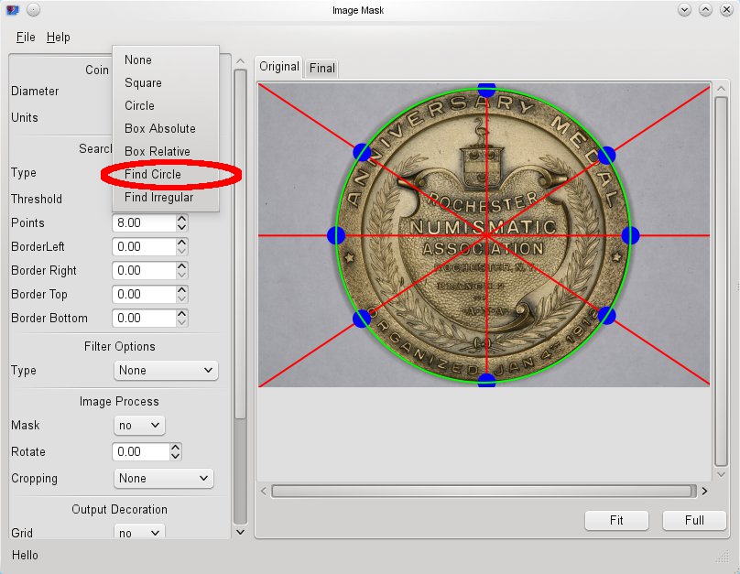
Task: Focus the Border Right input field
Action: click(145, 271)
